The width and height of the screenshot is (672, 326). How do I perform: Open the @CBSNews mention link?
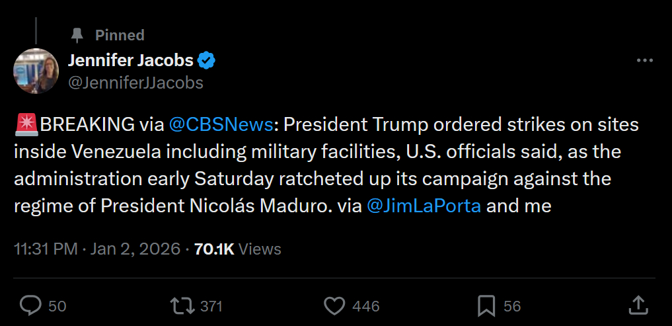221,124
